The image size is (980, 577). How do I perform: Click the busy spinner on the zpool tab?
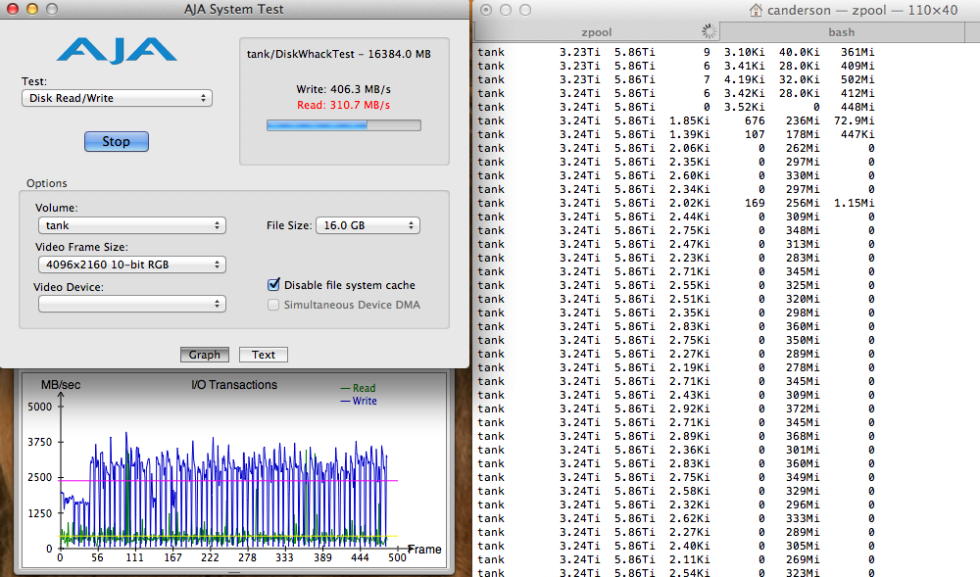709,31
